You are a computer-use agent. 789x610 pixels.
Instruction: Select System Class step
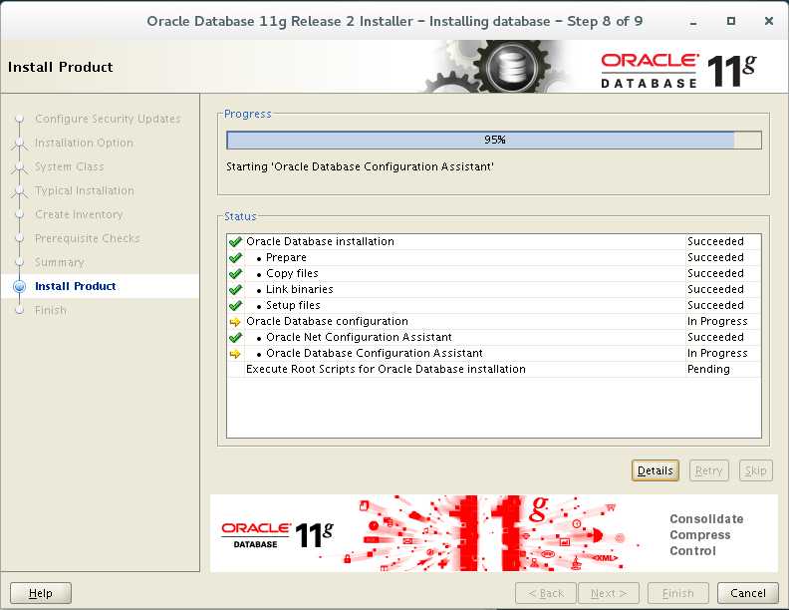click(69, 166)
